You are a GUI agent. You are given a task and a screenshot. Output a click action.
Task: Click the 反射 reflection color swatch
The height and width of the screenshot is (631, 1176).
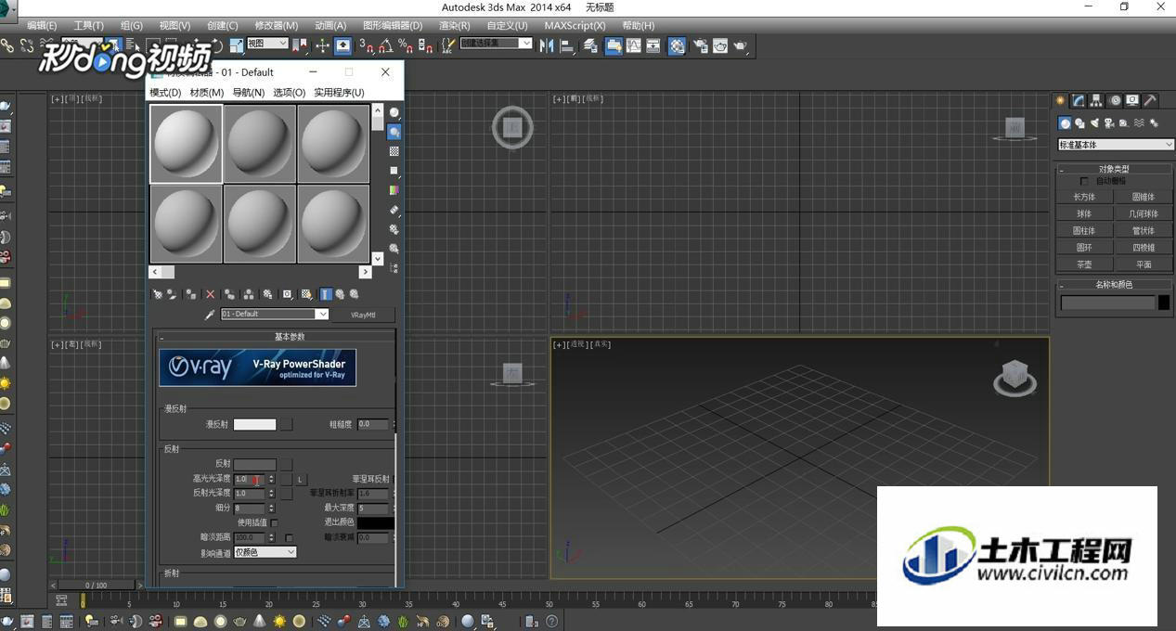tap(254, 464)
